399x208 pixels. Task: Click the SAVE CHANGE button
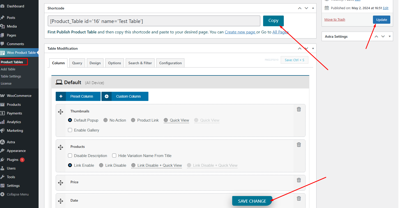click(252, 201)
